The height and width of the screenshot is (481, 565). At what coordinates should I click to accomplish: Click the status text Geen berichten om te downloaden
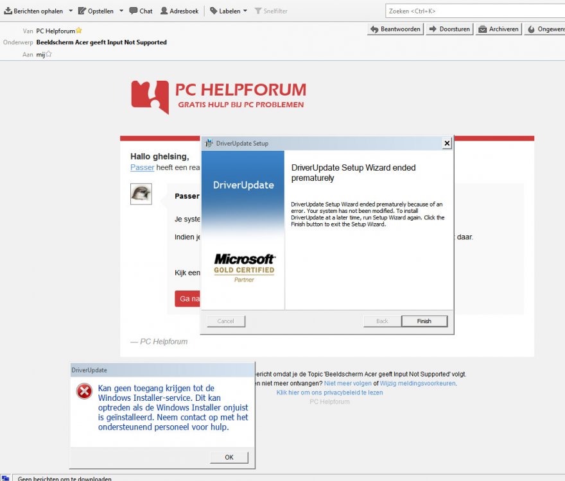tap(64, 478)
